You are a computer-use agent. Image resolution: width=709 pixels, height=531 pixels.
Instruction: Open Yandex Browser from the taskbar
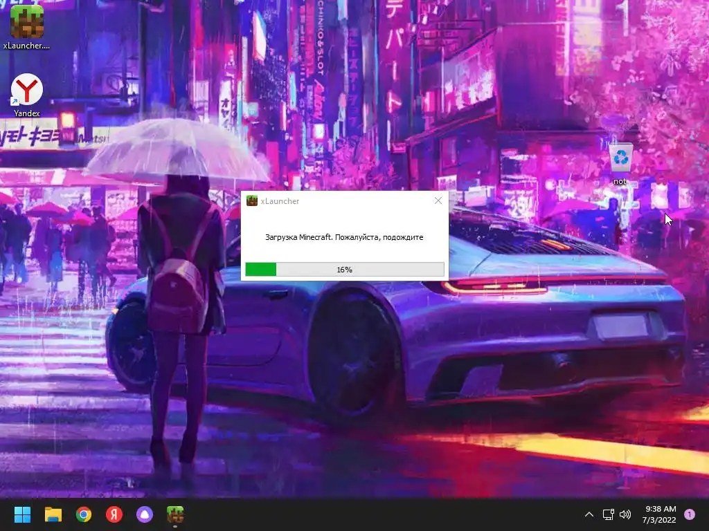pyautogui.click(x=114, y=514)
